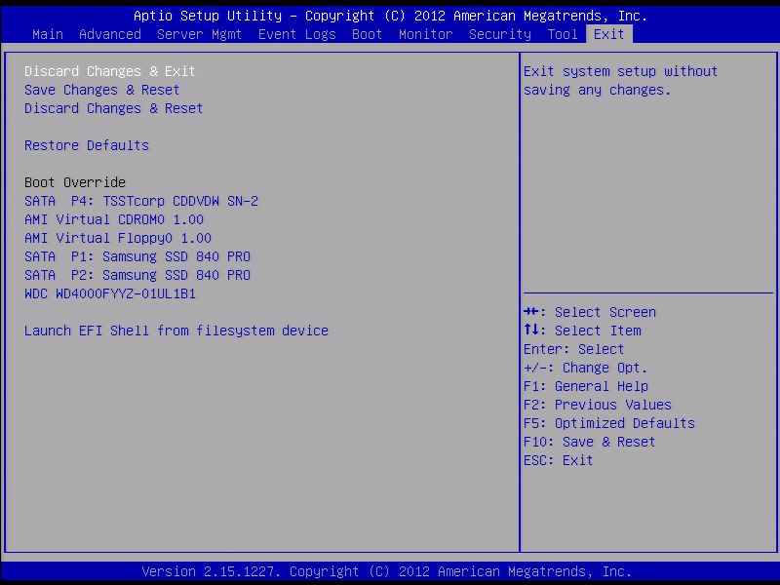Click the 'Select Screen' key hint
The image size is (780, 585).
604,312
